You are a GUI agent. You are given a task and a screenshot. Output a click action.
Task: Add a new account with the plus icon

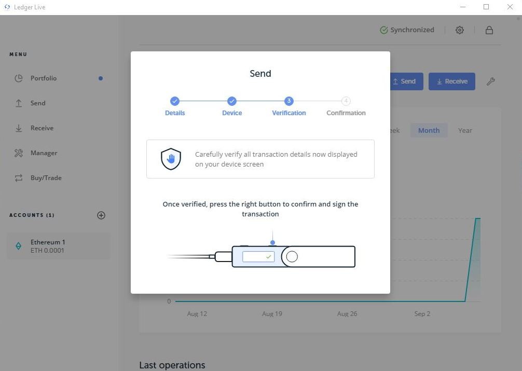pos(101,215)
